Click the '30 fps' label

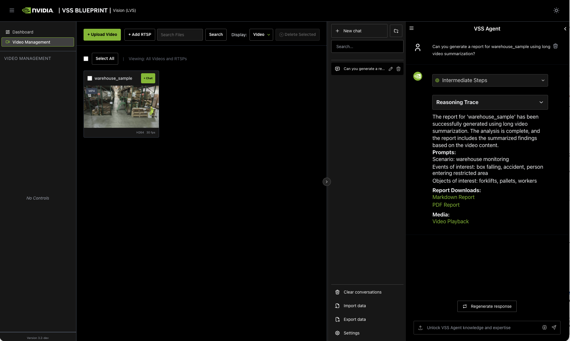click(x=151, y=133)
